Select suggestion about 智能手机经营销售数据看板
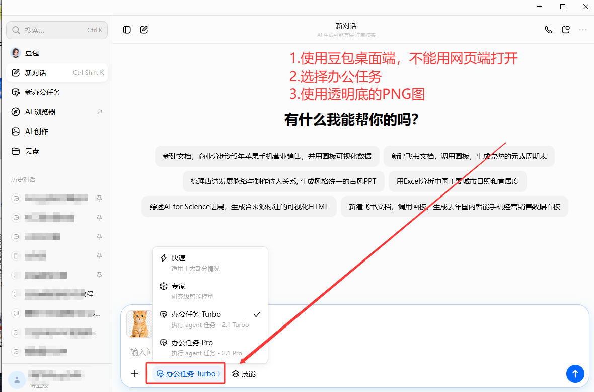This screenshot has width=594, height=392. tap(454, 207)
